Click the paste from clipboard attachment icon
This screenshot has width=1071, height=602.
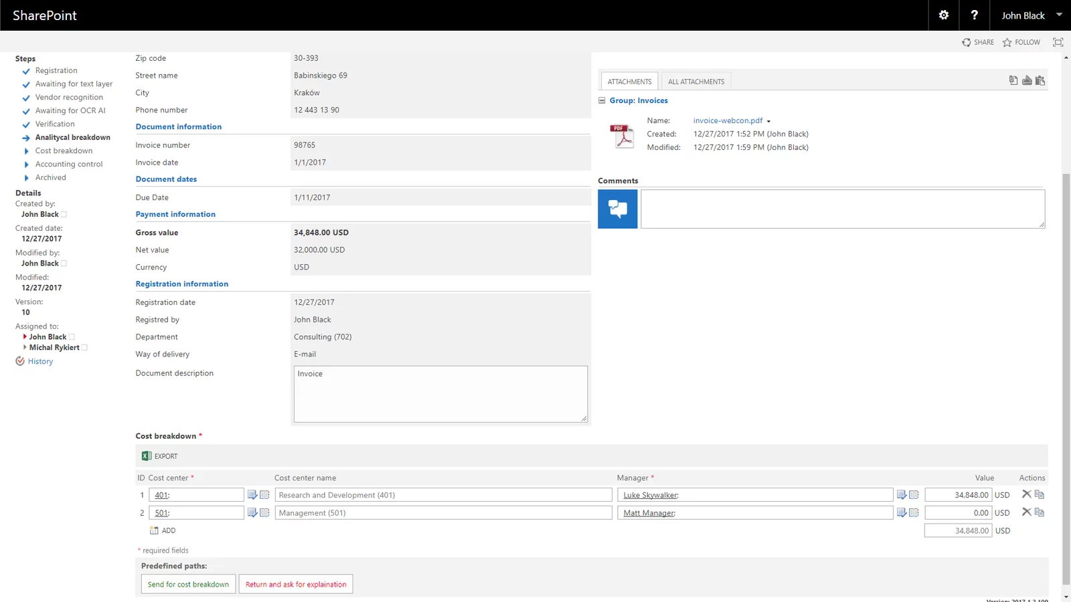(1040, 80)
